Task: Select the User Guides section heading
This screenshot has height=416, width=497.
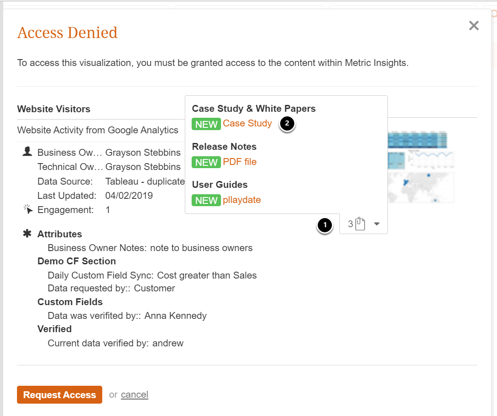Action: 220,185
